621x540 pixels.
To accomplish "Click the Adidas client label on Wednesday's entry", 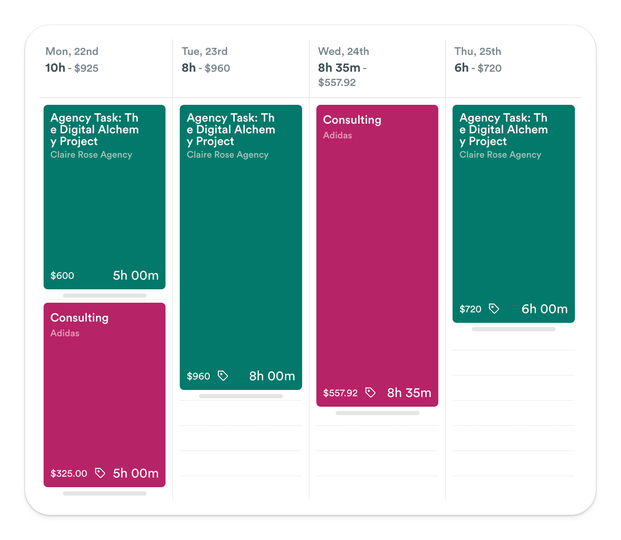I will coord(338,135).
